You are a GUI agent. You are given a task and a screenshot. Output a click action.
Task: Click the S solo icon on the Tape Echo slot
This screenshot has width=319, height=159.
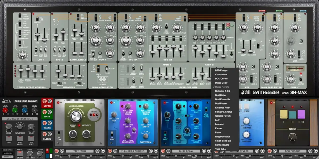61,151
